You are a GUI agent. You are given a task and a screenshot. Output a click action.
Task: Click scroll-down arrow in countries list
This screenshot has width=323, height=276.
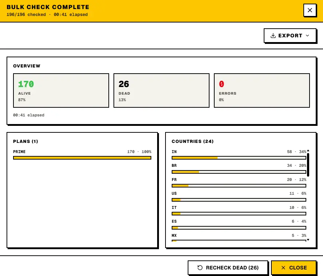308,240
